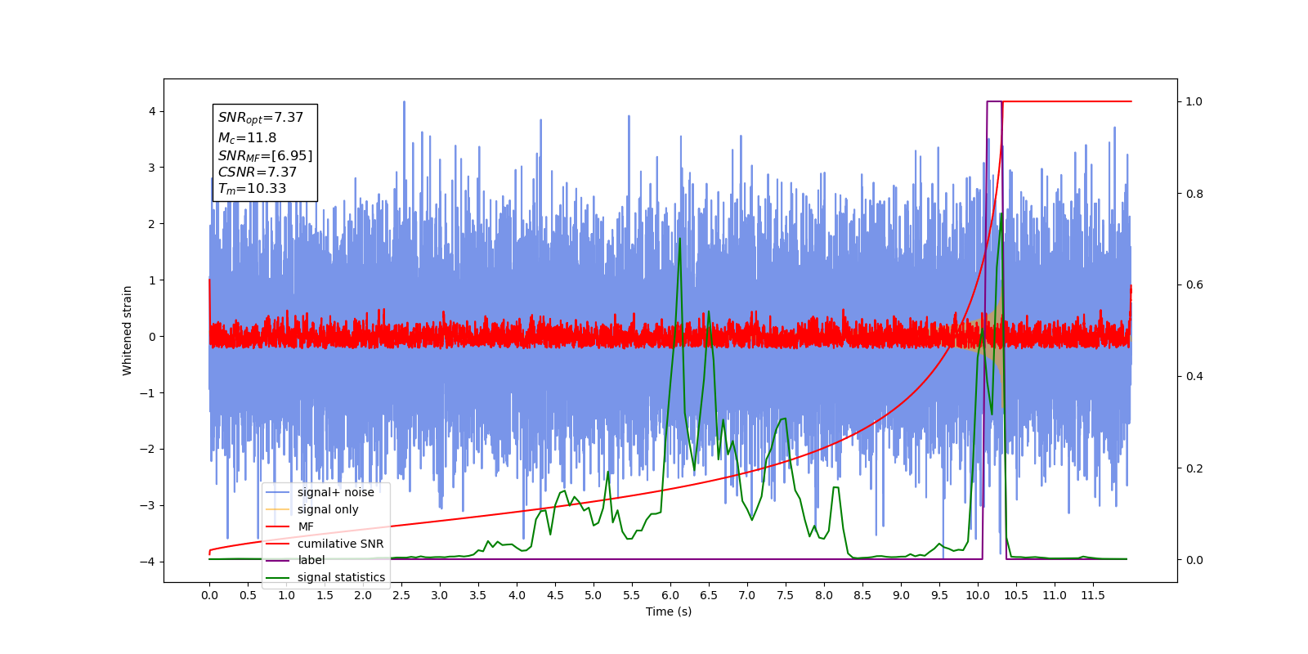Click the Tm=10.33 annotation text
Screen dimensions: 1308x654
pyautogui.click(x=252, y=189)
